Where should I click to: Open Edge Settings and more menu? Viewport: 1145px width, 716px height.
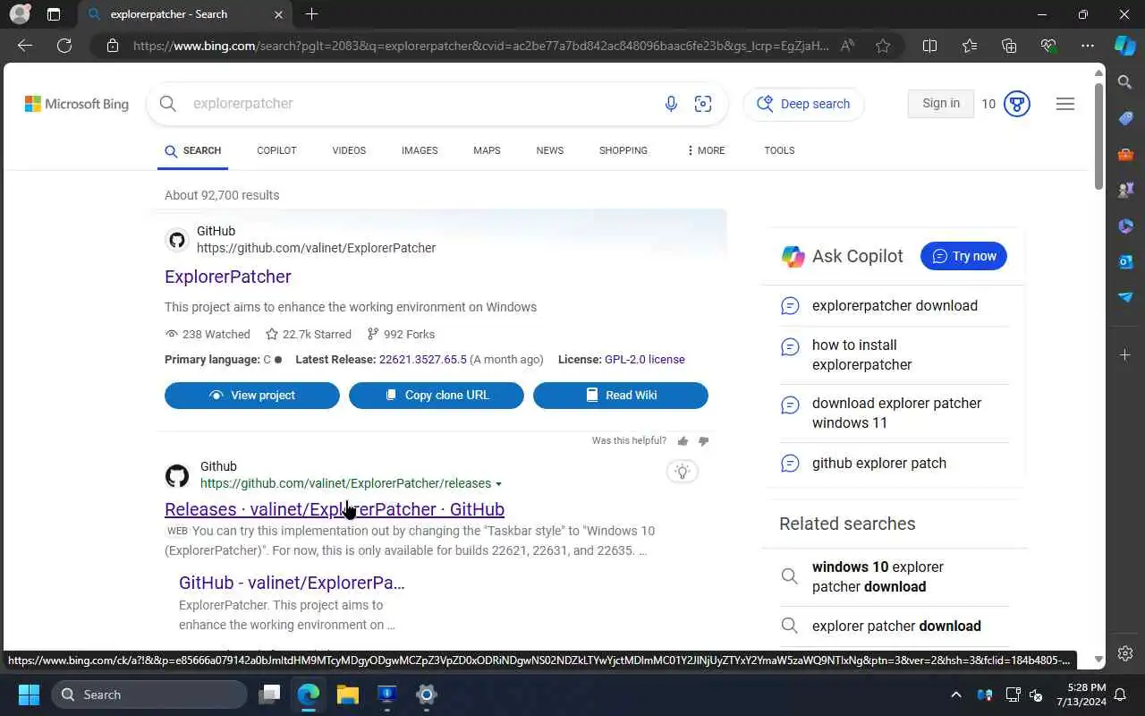[x=1088, y=46]
